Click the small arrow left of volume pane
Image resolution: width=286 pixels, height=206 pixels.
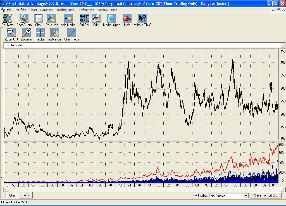pos(2,178)
